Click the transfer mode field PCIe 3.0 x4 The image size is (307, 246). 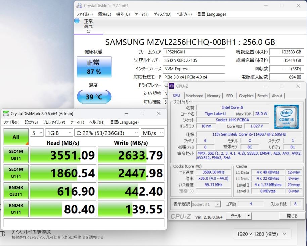[x=193, y=77]
